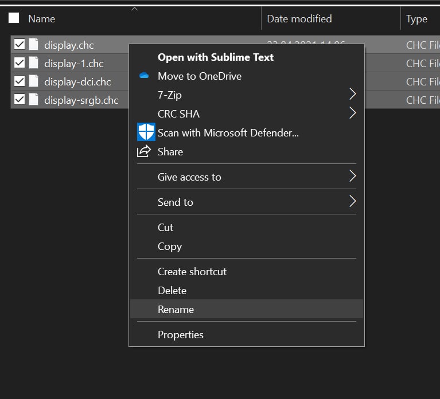Click the Share arrow icon
This screenshot has width=440, height=399.
pos(143,151)
